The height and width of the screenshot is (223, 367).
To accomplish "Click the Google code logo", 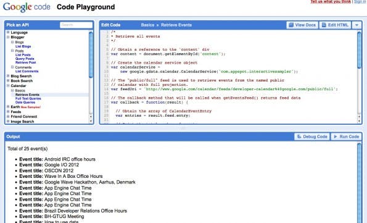I will coord(27,7).
